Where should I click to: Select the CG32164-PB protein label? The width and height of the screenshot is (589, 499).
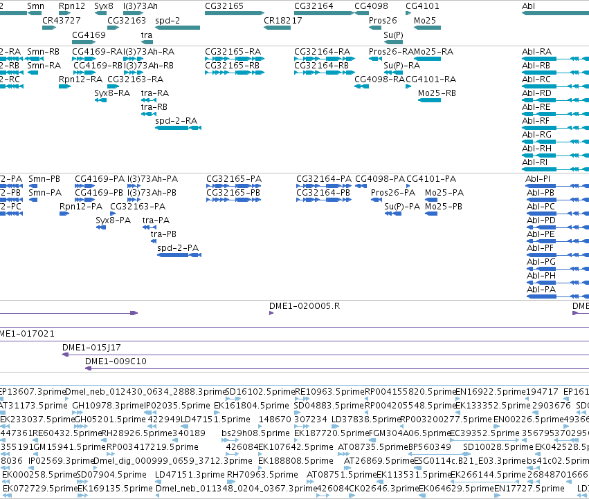coord(323,192)
